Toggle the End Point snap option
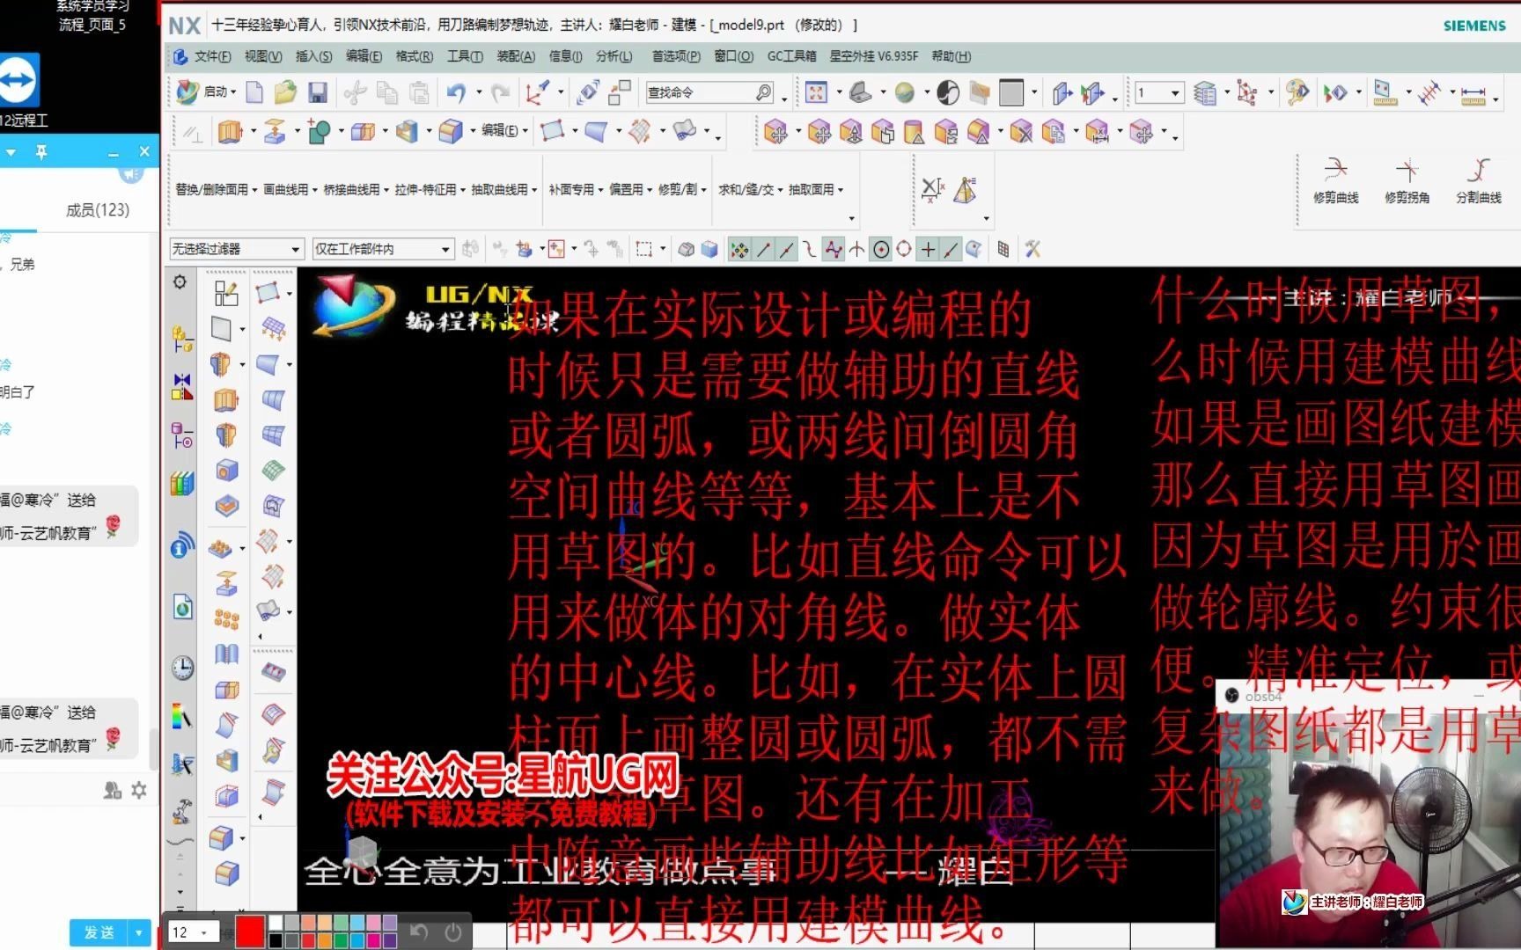 pos(763,250)
